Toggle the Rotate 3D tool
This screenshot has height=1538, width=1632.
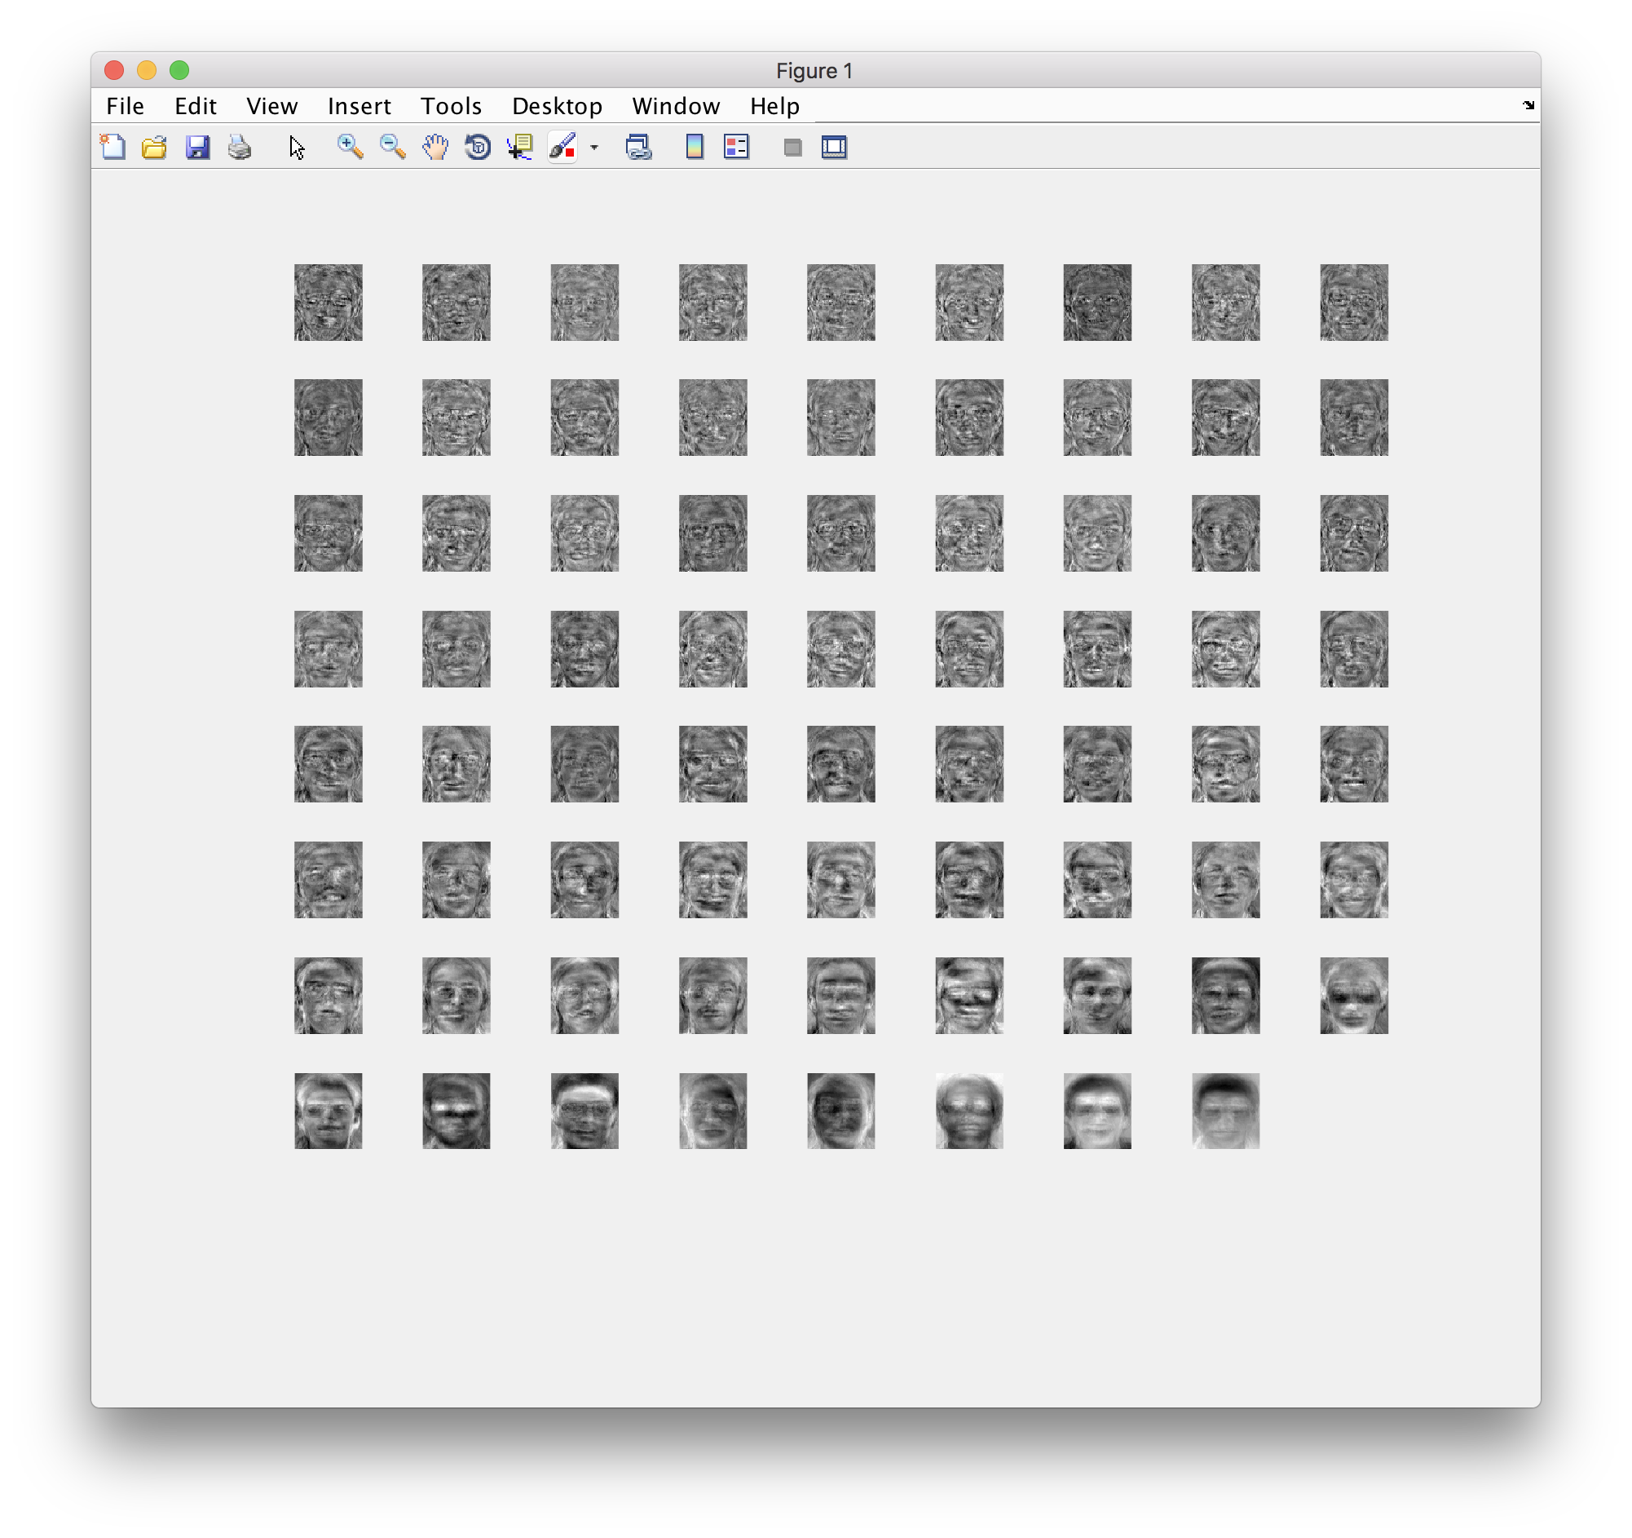pyautogui.click(x=478, y=147)
